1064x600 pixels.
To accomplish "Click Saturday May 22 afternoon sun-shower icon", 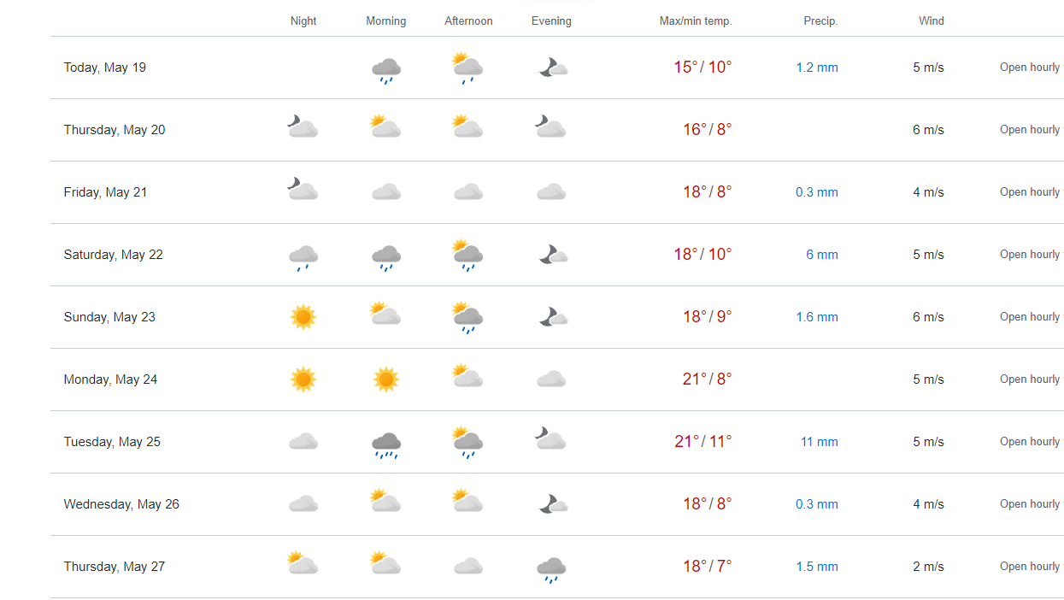I will (467, 254).
